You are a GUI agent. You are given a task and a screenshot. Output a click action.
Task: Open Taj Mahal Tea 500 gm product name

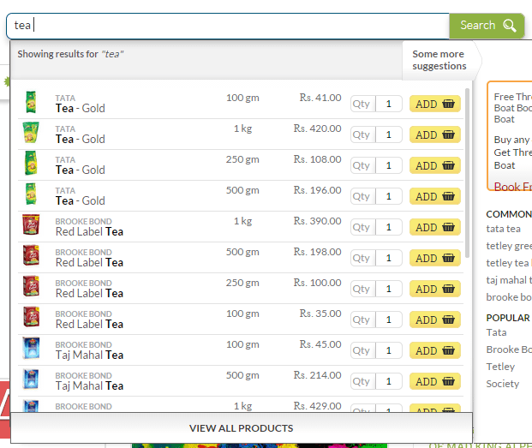[89, 386]
